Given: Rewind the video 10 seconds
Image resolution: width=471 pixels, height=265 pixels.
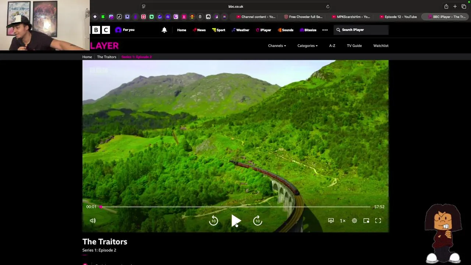Looking at the screenshot, I should [x=213, y=221].
